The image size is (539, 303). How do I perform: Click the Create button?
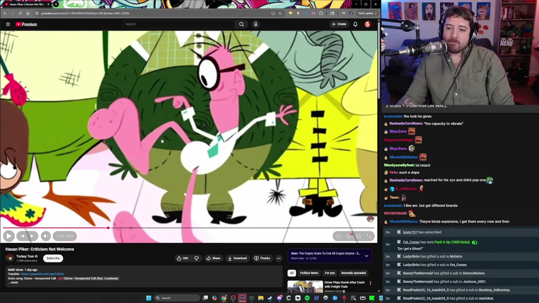tap(339, 24)
